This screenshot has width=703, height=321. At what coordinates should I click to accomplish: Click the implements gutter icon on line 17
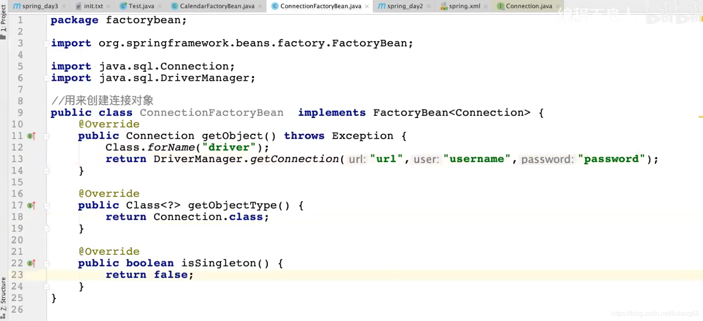(31, 206)
